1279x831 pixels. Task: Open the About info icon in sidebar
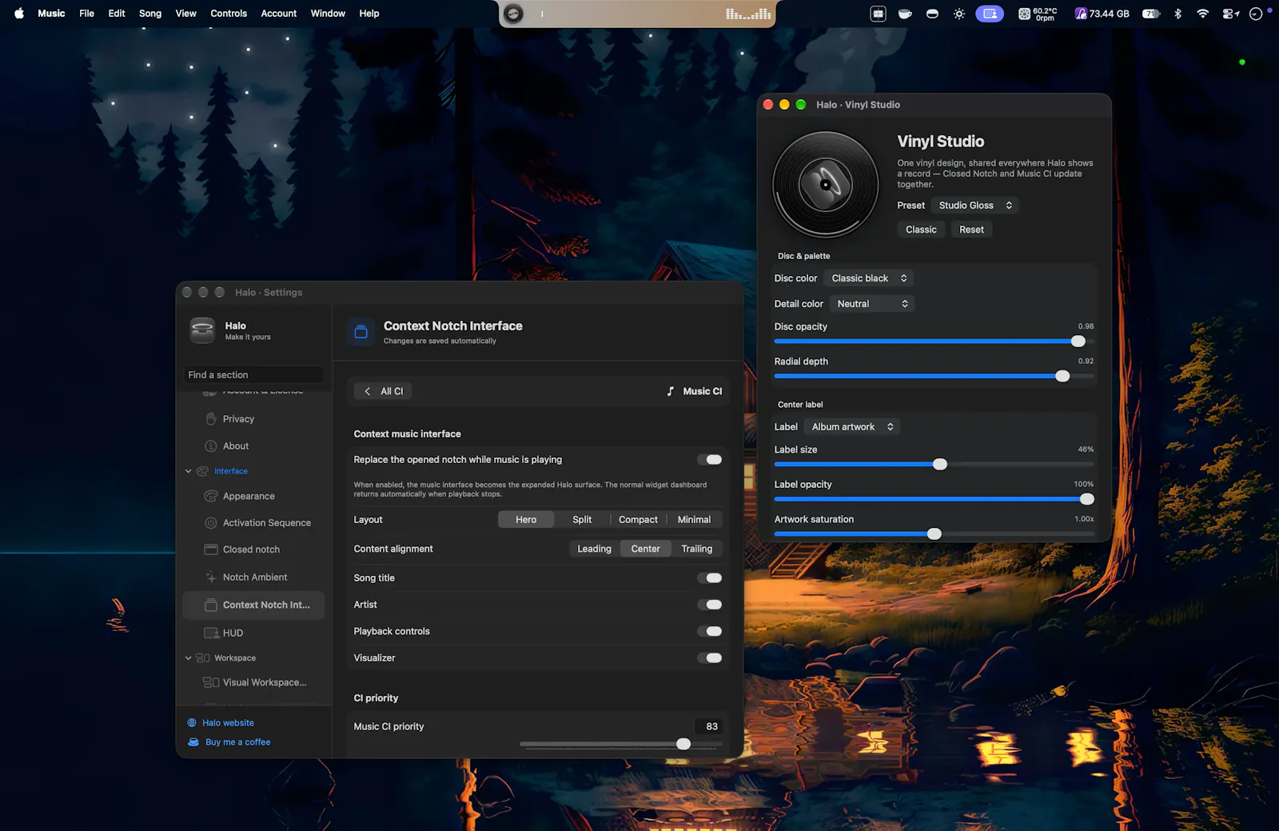211,446
